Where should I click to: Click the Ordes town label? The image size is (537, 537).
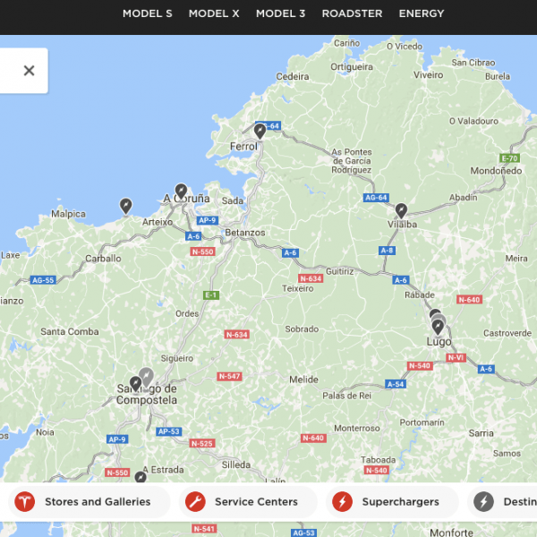[x=187, y=313]
